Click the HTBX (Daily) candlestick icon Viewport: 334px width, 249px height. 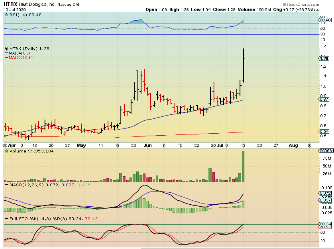[x=7, y=49]
